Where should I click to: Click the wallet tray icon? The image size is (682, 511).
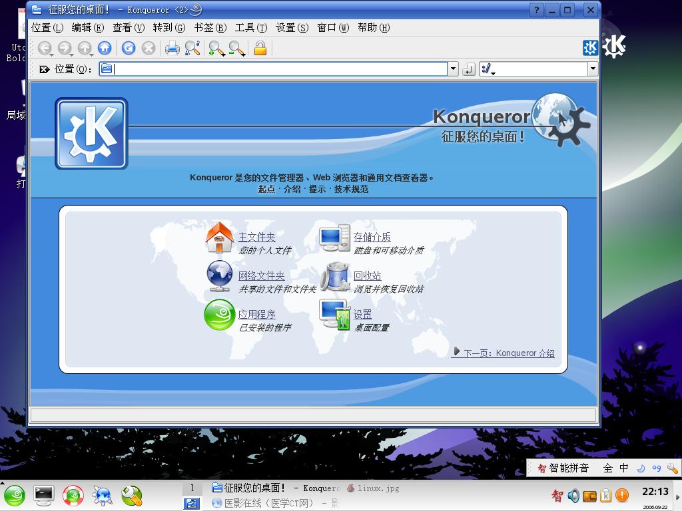pyautogui.click(x=589, y=496)
